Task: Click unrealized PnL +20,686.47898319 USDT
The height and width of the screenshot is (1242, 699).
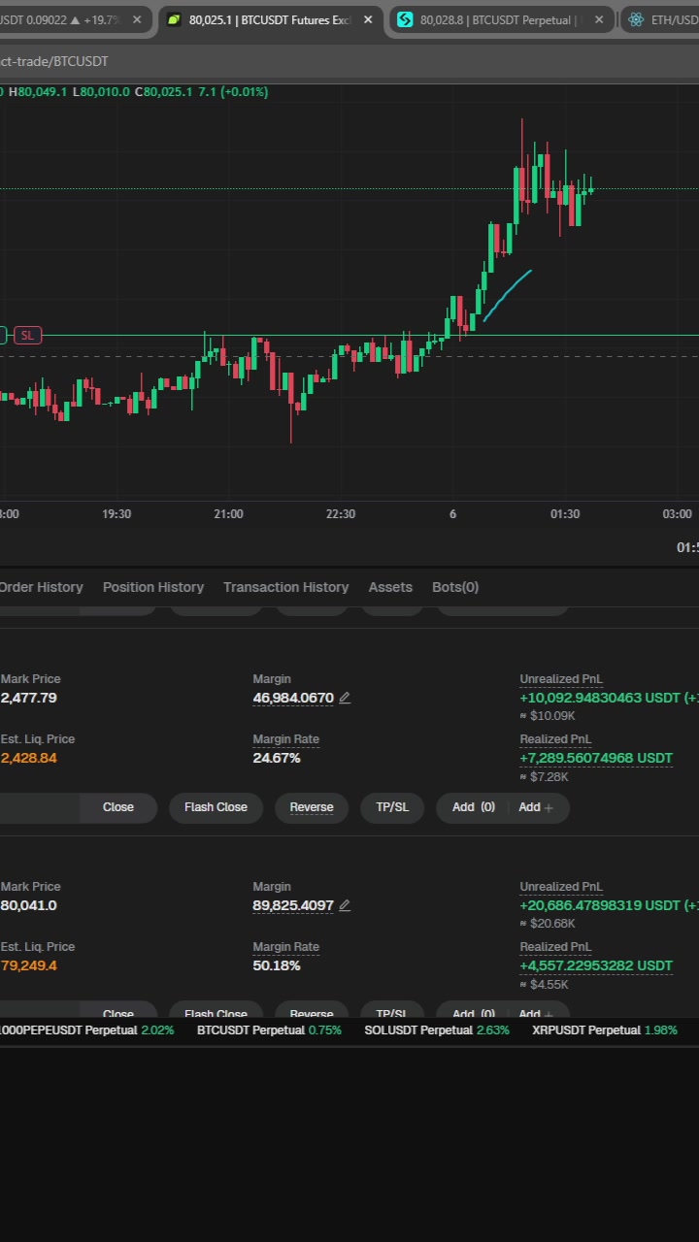Action: (x=609, y=905)
